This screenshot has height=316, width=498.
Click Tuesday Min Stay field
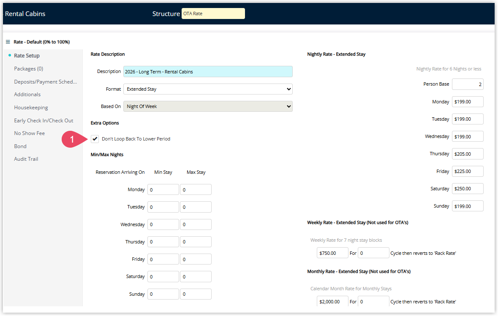point(163,207)
